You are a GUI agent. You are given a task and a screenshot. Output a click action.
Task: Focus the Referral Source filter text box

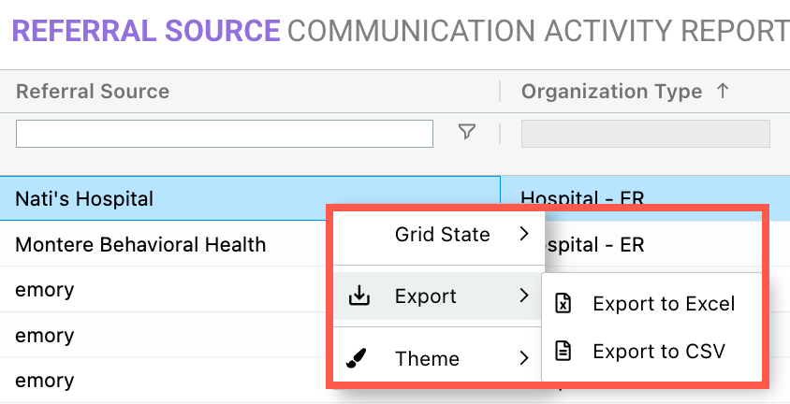click(225, 133)
